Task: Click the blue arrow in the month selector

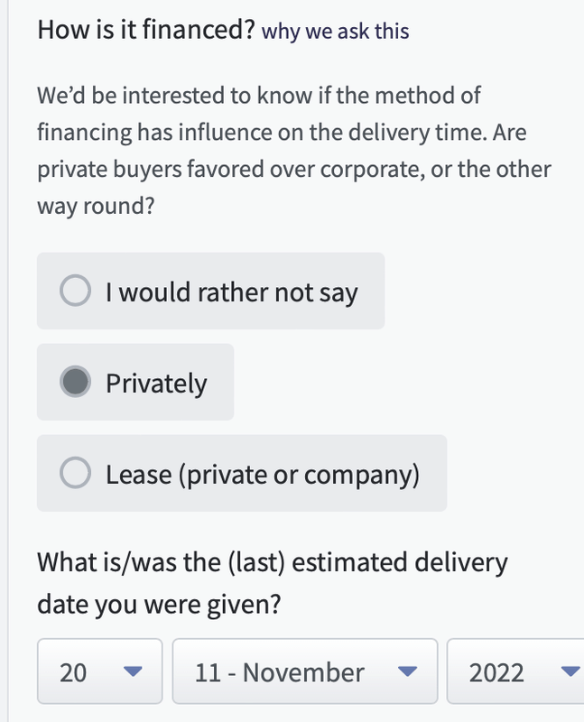Action: click(408, 671)
